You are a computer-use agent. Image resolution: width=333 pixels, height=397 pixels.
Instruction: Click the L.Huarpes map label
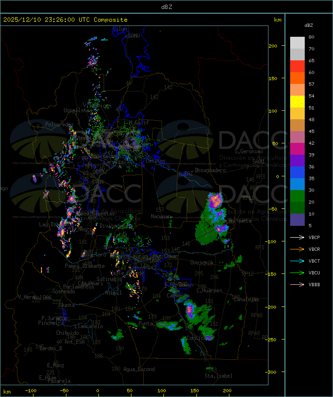[x=209, y=290]
